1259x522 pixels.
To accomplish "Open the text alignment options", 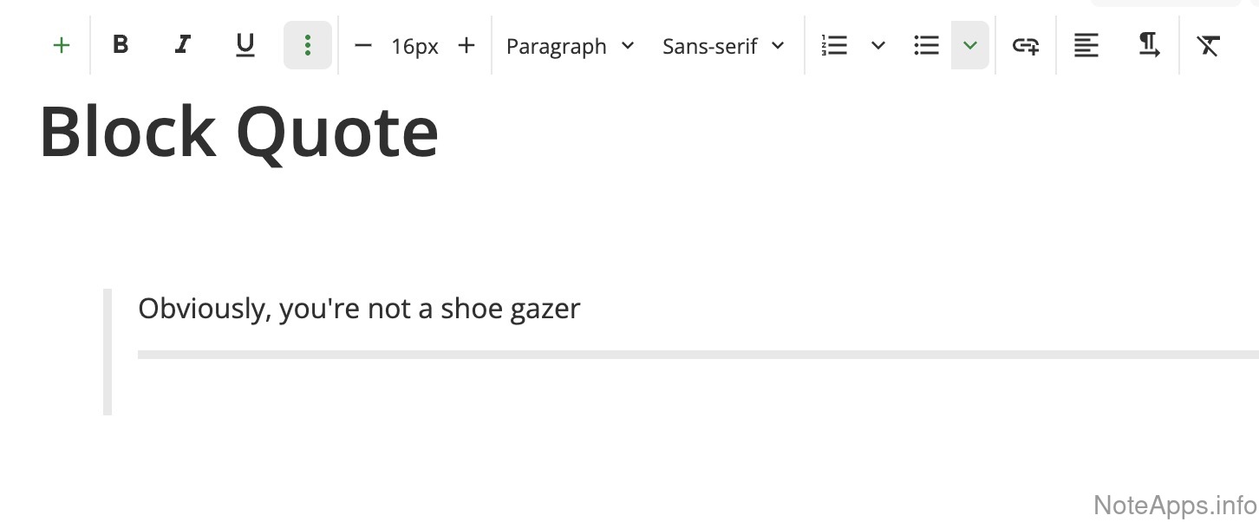I will 1086,45.
